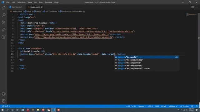This screenshot has width=200, height=112.
Task: Click HTML language mode in status bar
Action: (x=164, y=106)
